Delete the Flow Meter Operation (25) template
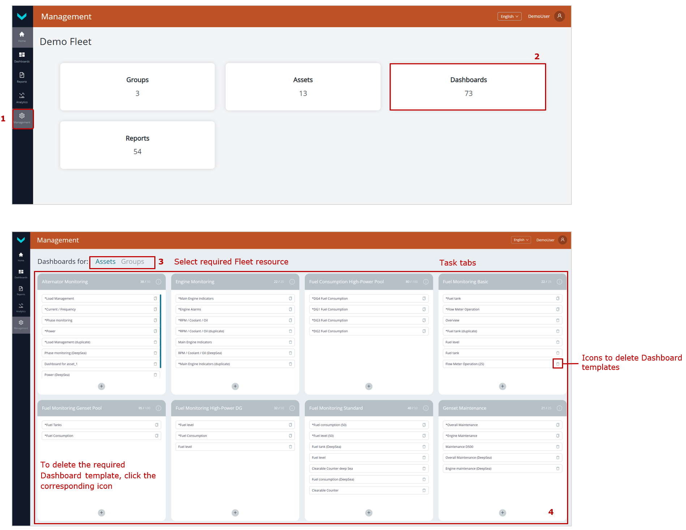Viewport: 686px width, 530px height. click(558, 364)
